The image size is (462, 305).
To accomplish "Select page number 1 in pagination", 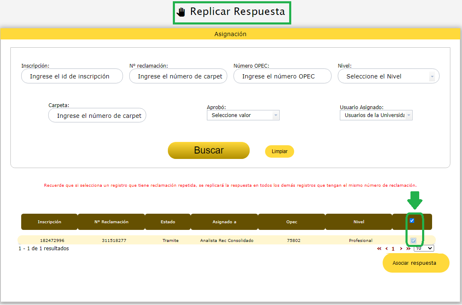I will tap(393, 249).
